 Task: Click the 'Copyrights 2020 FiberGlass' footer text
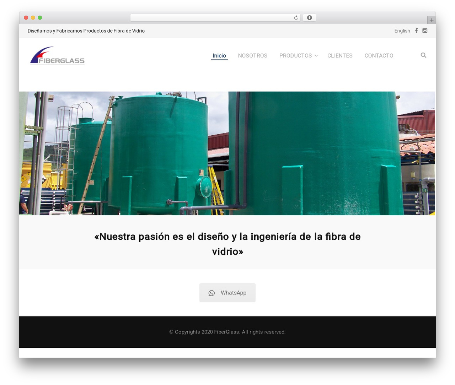(227, 332)
